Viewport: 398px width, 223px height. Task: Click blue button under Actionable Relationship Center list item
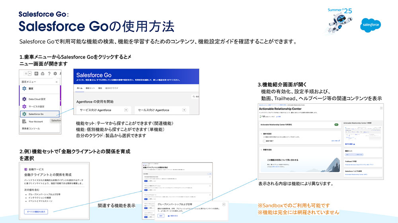[x=146, y=181]
